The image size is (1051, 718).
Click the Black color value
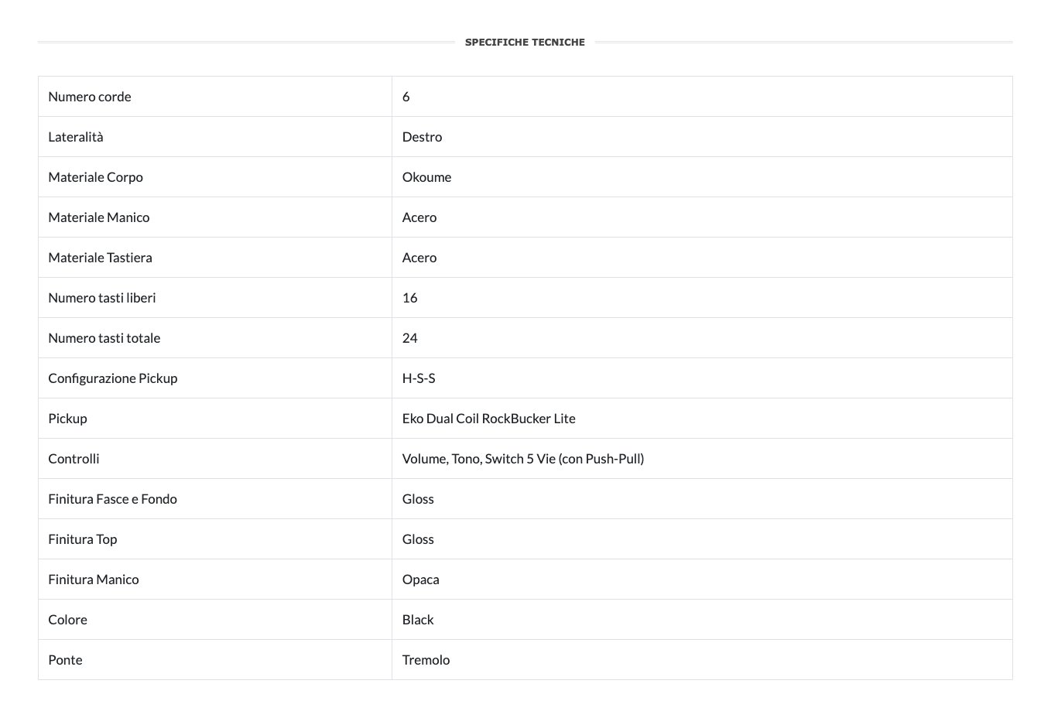pos(418,620)
